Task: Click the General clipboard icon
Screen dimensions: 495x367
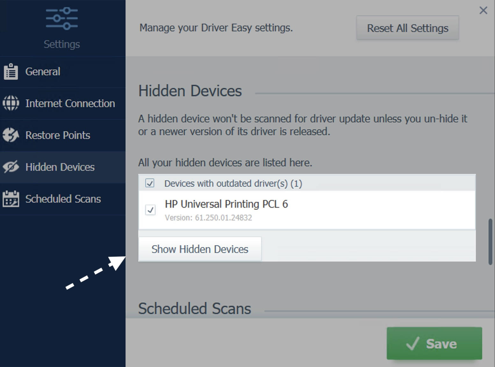Action: click(11, 71)
